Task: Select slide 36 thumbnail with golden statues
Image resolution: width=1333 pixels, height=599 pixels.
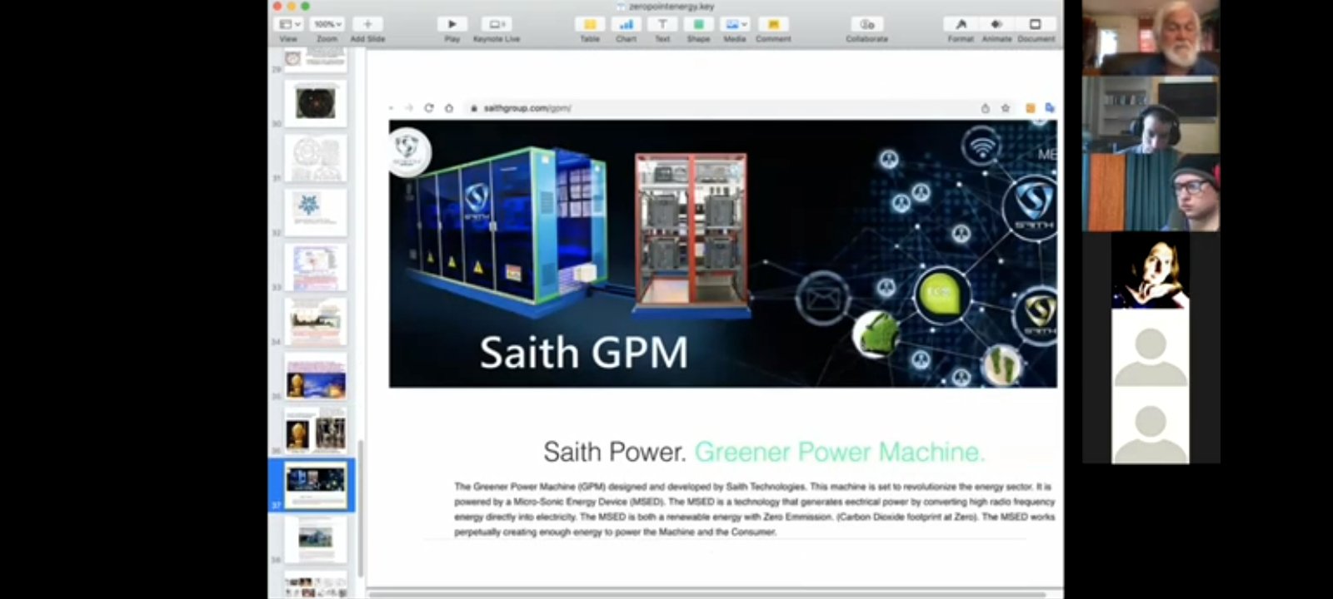Action: pyautogui.click(x=316, y=432)
